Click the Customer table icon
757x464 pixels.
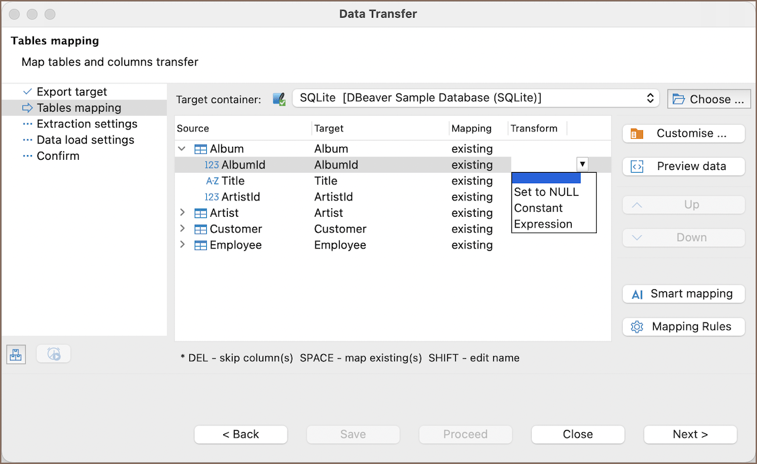201,229
